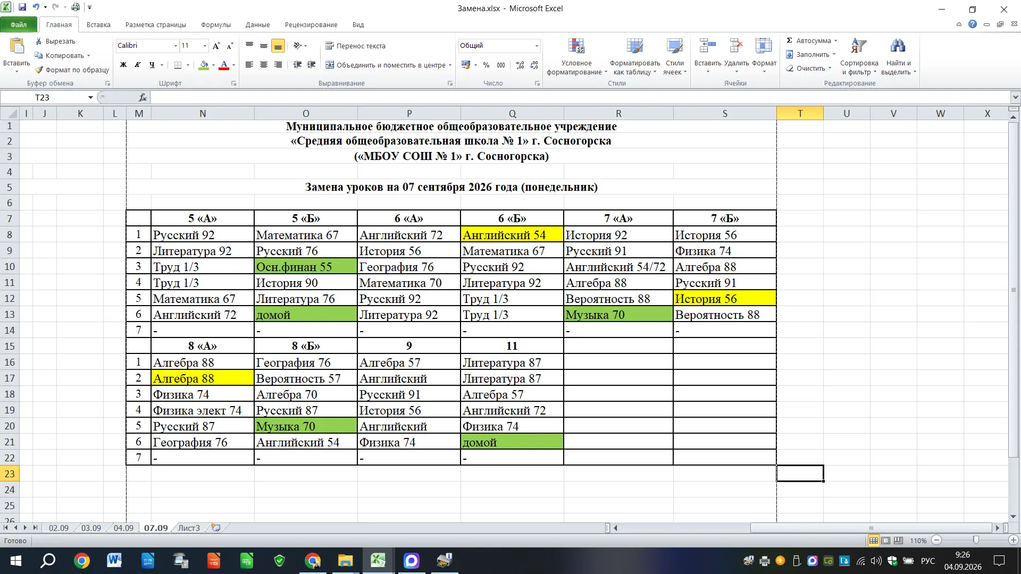Click the Save icon in quick access toolbar
The width and height of the screenshot is (1021, 574).
[22, 7]
